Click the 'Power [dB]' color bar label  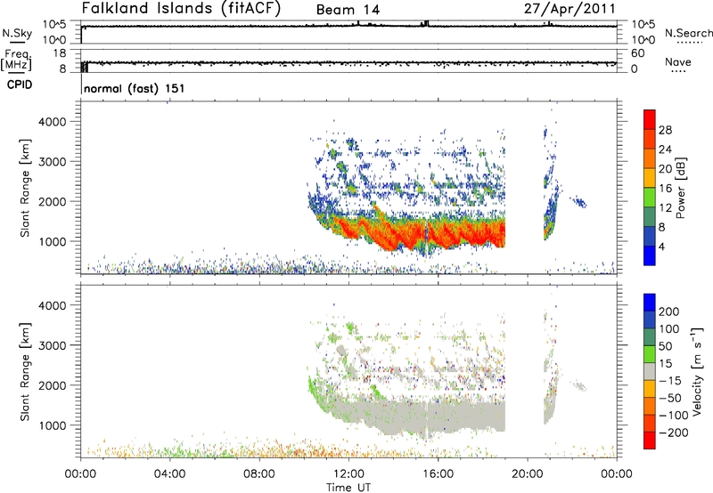click(680, 188)
